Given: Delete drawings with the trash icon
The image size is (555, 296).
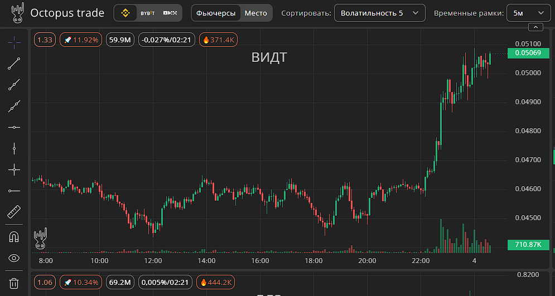Looking at the screenshot, I should (14, 283).
